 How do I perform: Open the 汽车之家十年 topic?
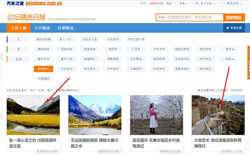[x=136, y=40]
